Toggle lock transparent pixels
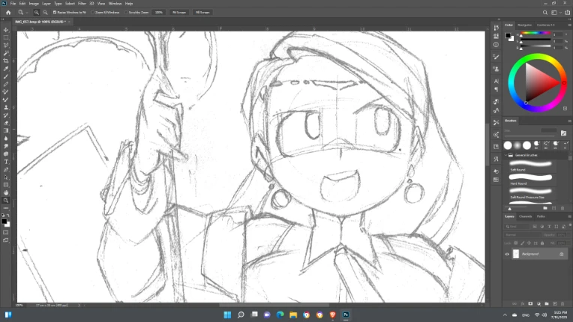Screen dimensions: 573x322 click(x=516, y=243)
